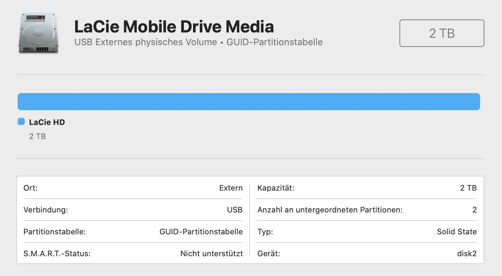Click the GUID-Partitionstabelle table value
The height and width of the screenshot is (276, 502).
(x=201, y=232)
